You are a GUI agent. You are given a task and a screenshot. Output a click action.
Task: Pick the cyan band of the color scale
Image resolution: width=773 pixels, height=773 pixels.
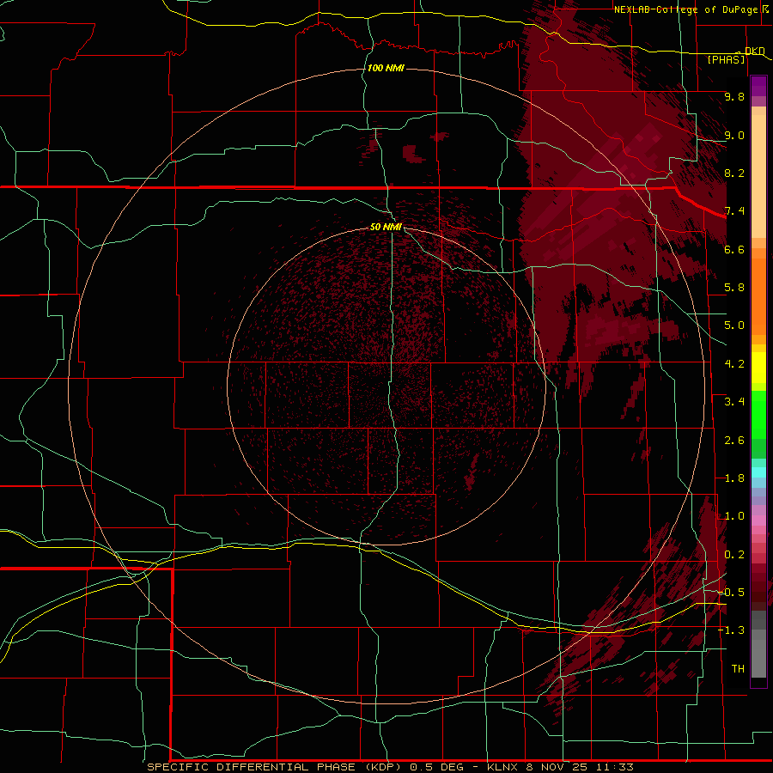tap(758, 472)
